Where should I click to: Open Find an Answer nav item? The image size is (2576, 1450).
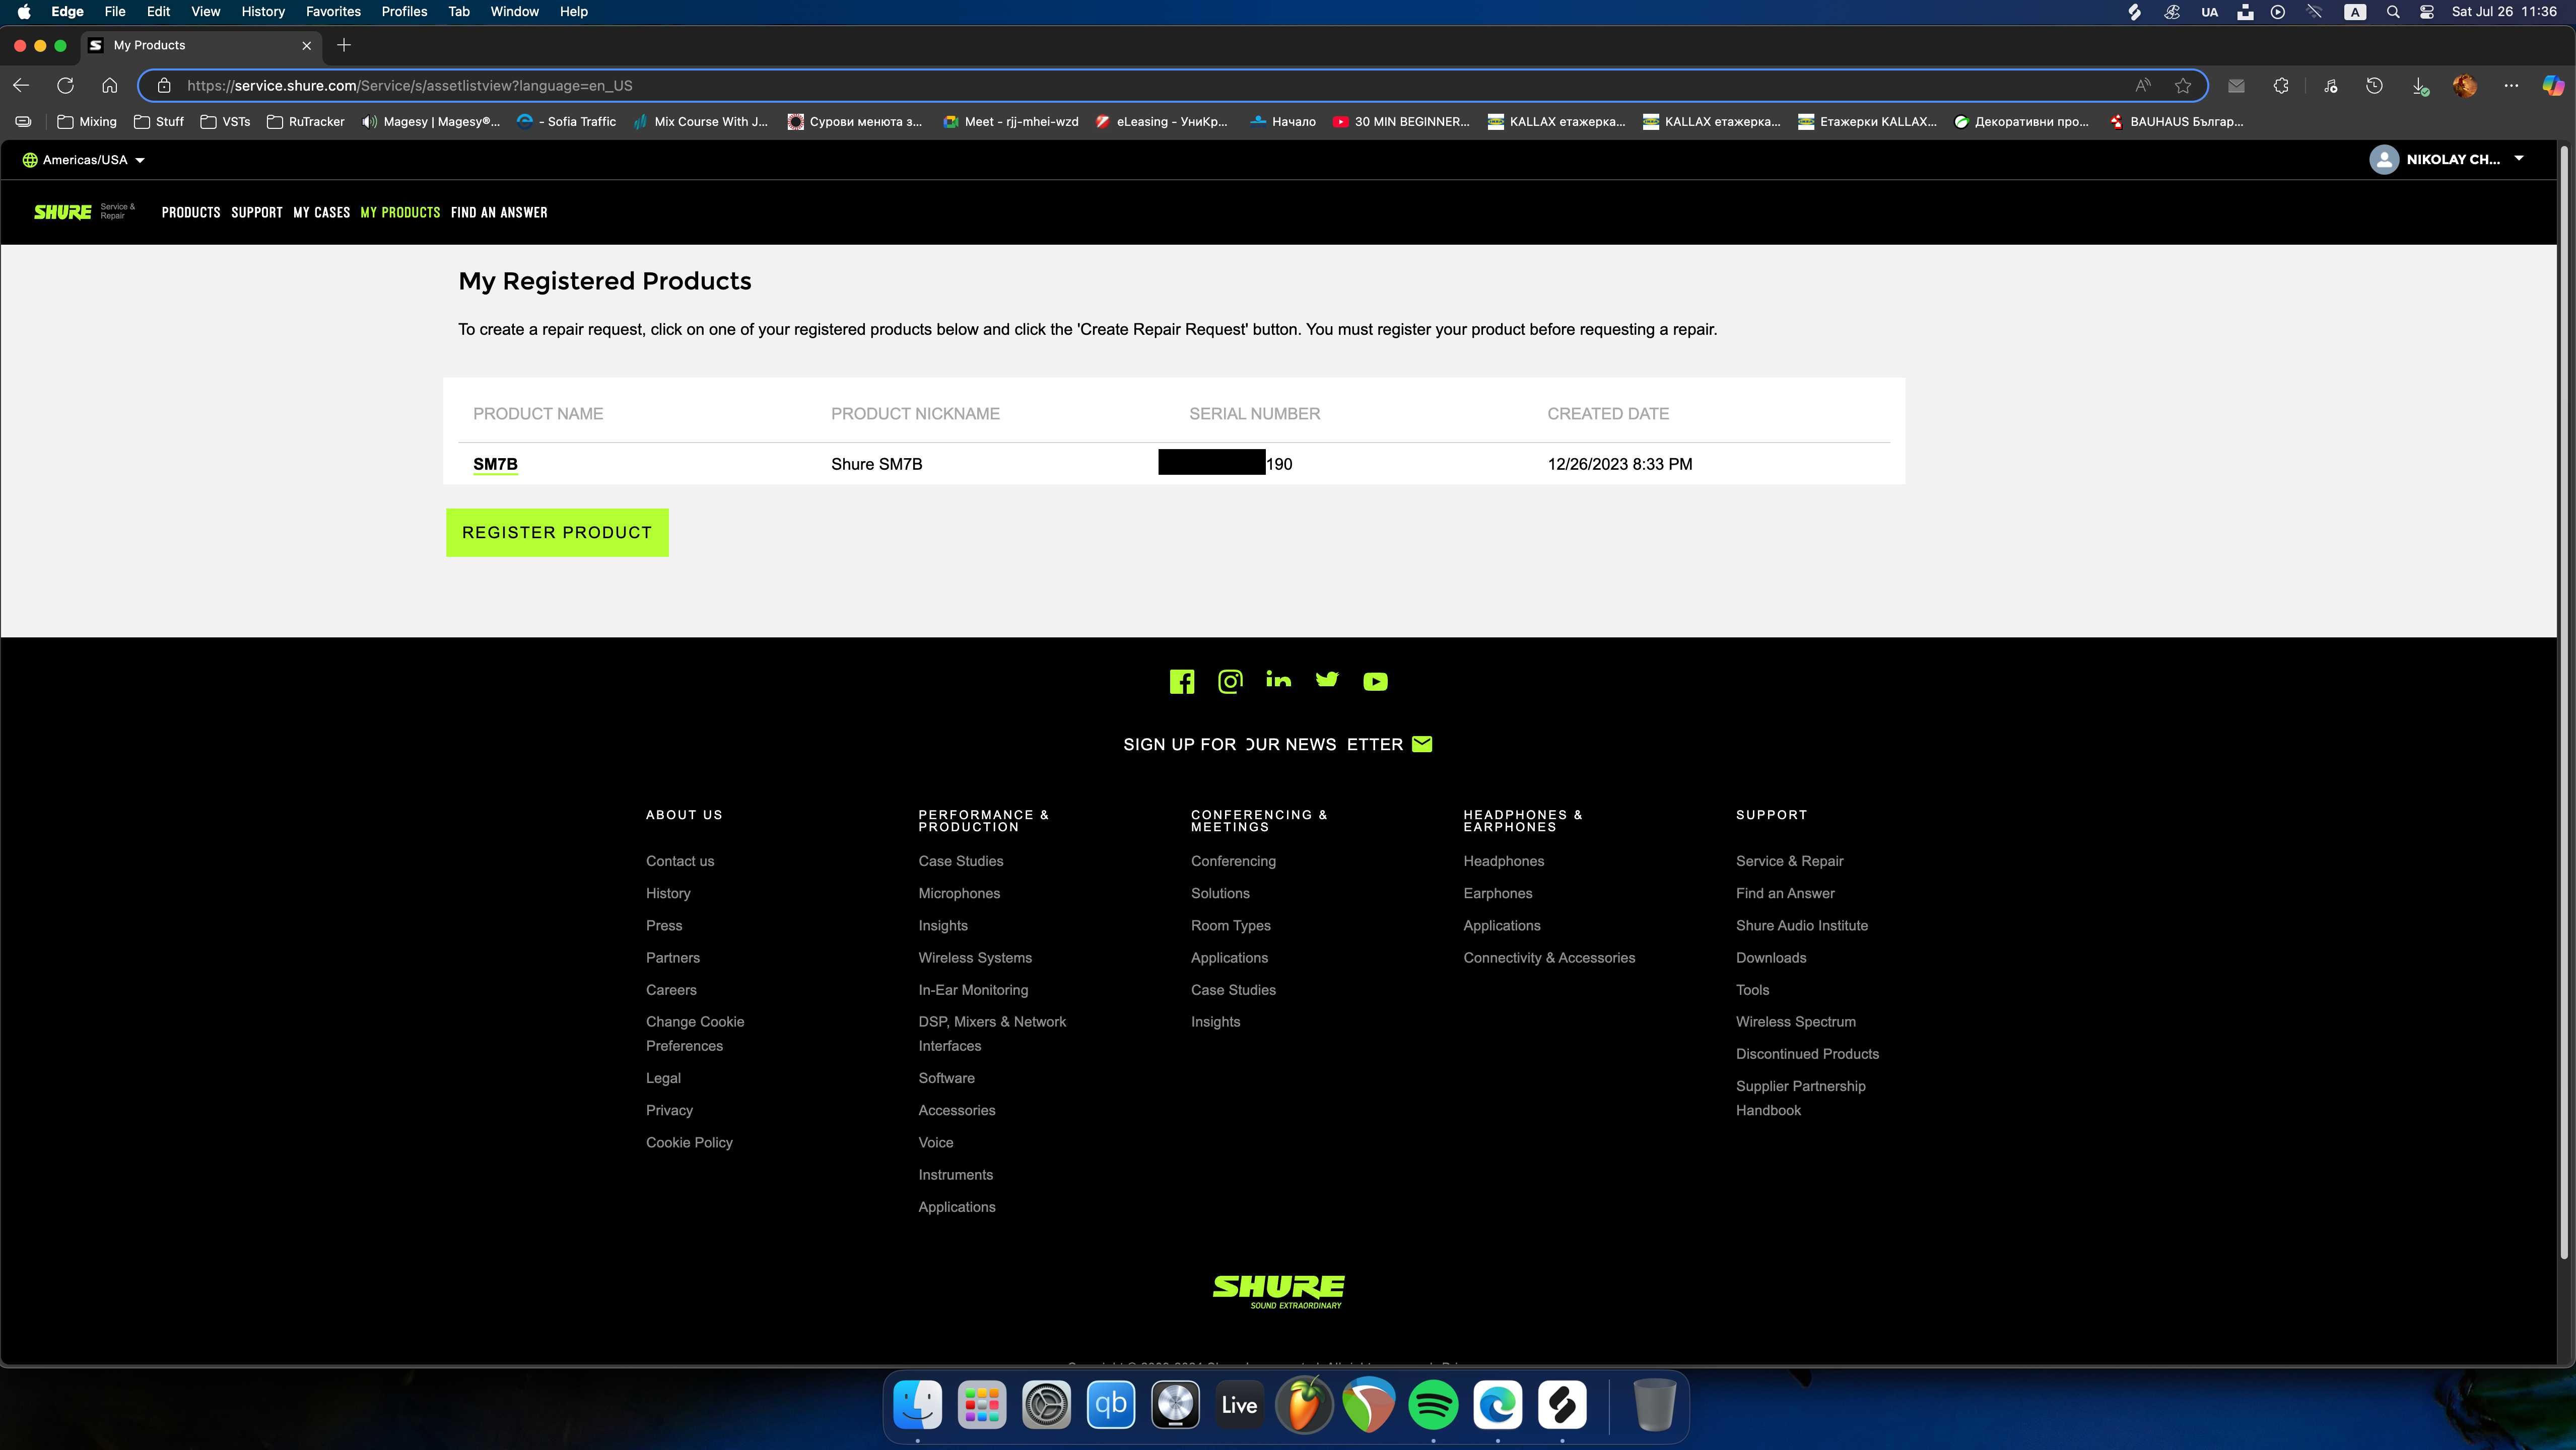click(499, 212)
